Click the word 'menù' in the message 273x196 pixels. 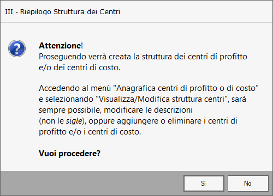pyautogui.click(x=100, y=88)
